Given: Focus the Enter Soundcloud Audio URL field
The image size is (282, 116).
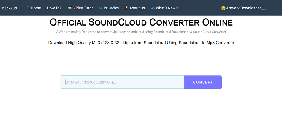Looking at the screenshot, I should click(x=122, y=82).
